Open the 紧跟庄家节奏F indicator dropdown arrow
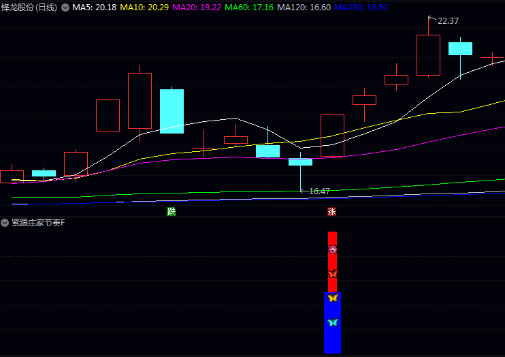Viewport: 505px width, 357px height. point(5,223)
